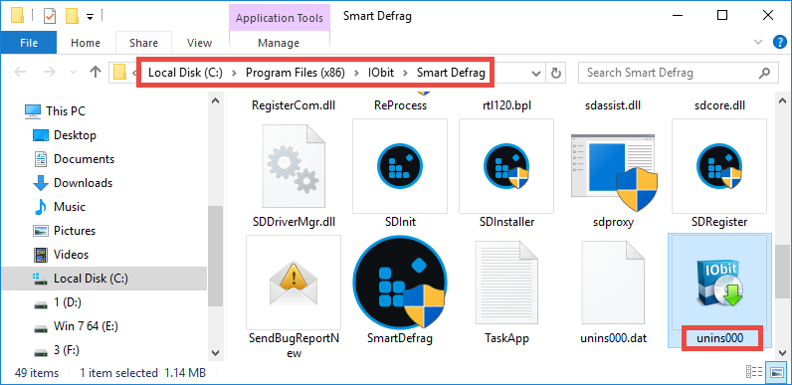The height and width of the screenshot is (385, 792).
Task: Select the SDInstaller application icon
Action: pos(506,166)
